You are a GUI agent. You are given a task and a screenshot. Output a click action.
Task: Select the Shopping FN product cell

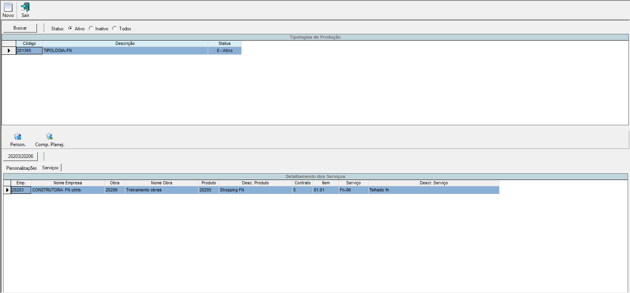click(255, 190)
